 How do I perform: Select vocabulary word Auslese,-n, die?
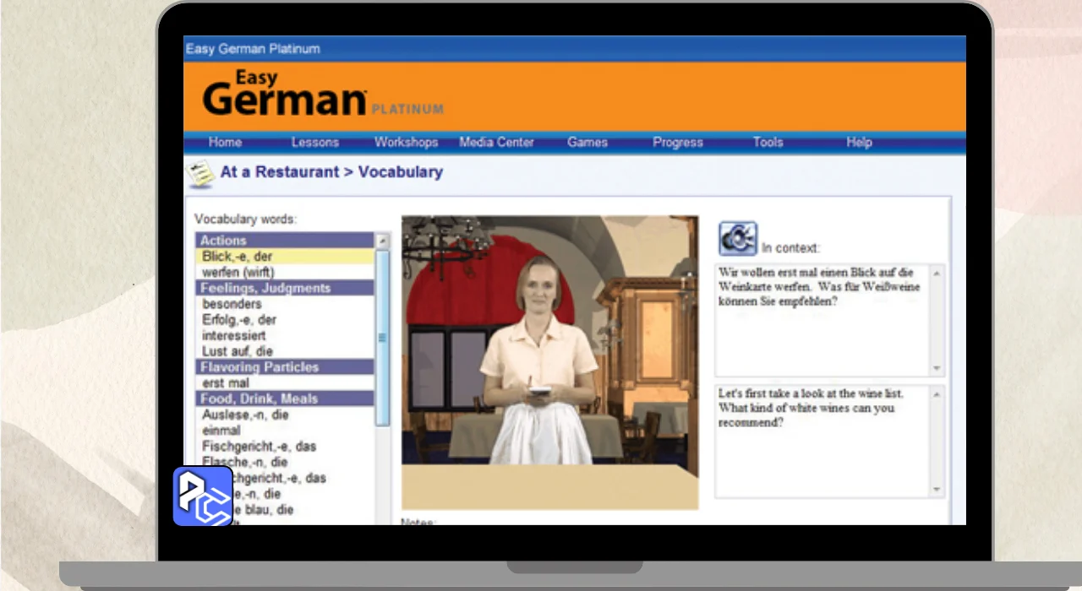tap(285, 415)
